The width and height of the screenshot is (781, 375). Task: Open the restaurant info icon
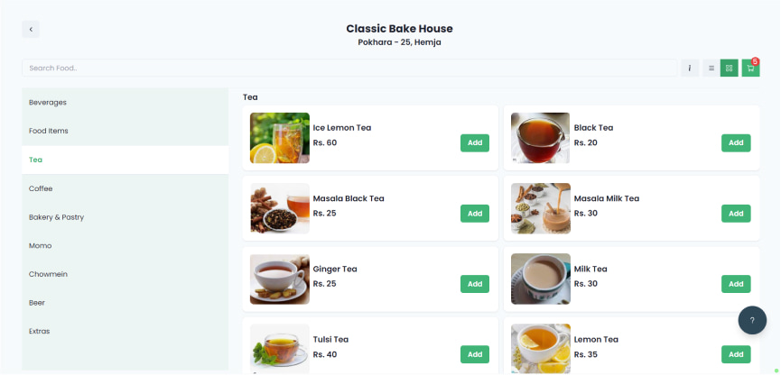click(x=689, y=69)
